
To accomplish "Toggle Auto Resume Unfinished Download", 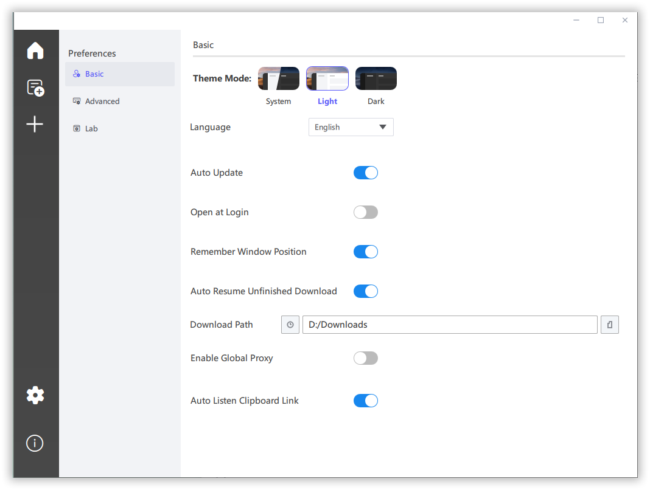I will point(366,291).
